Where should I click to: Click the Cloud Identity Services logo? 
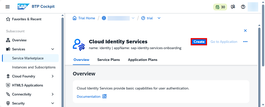(79, 45)
